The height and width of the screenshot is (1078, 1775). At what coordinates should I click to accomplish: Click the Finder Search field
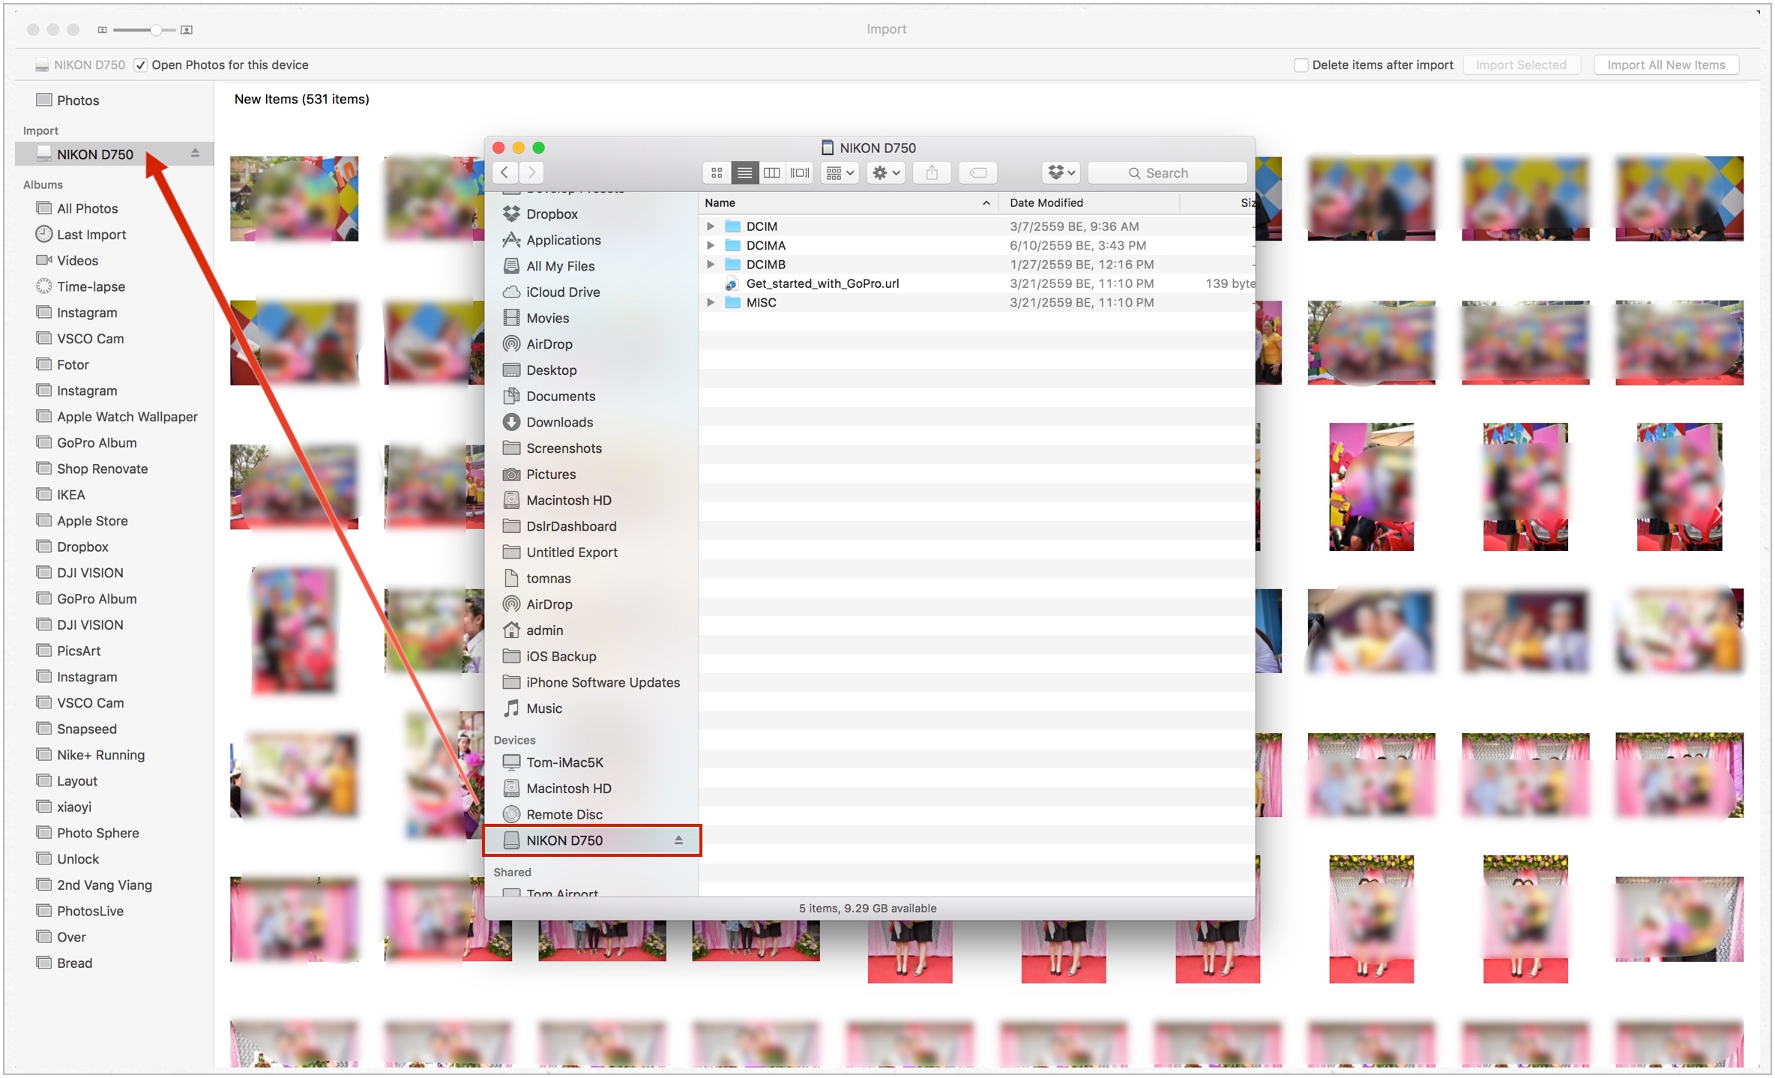[x=1167, y=172]
